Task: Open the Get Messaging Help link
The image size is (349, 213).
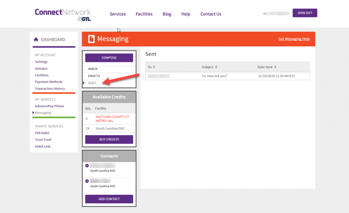Action: (x=294, y=39)
